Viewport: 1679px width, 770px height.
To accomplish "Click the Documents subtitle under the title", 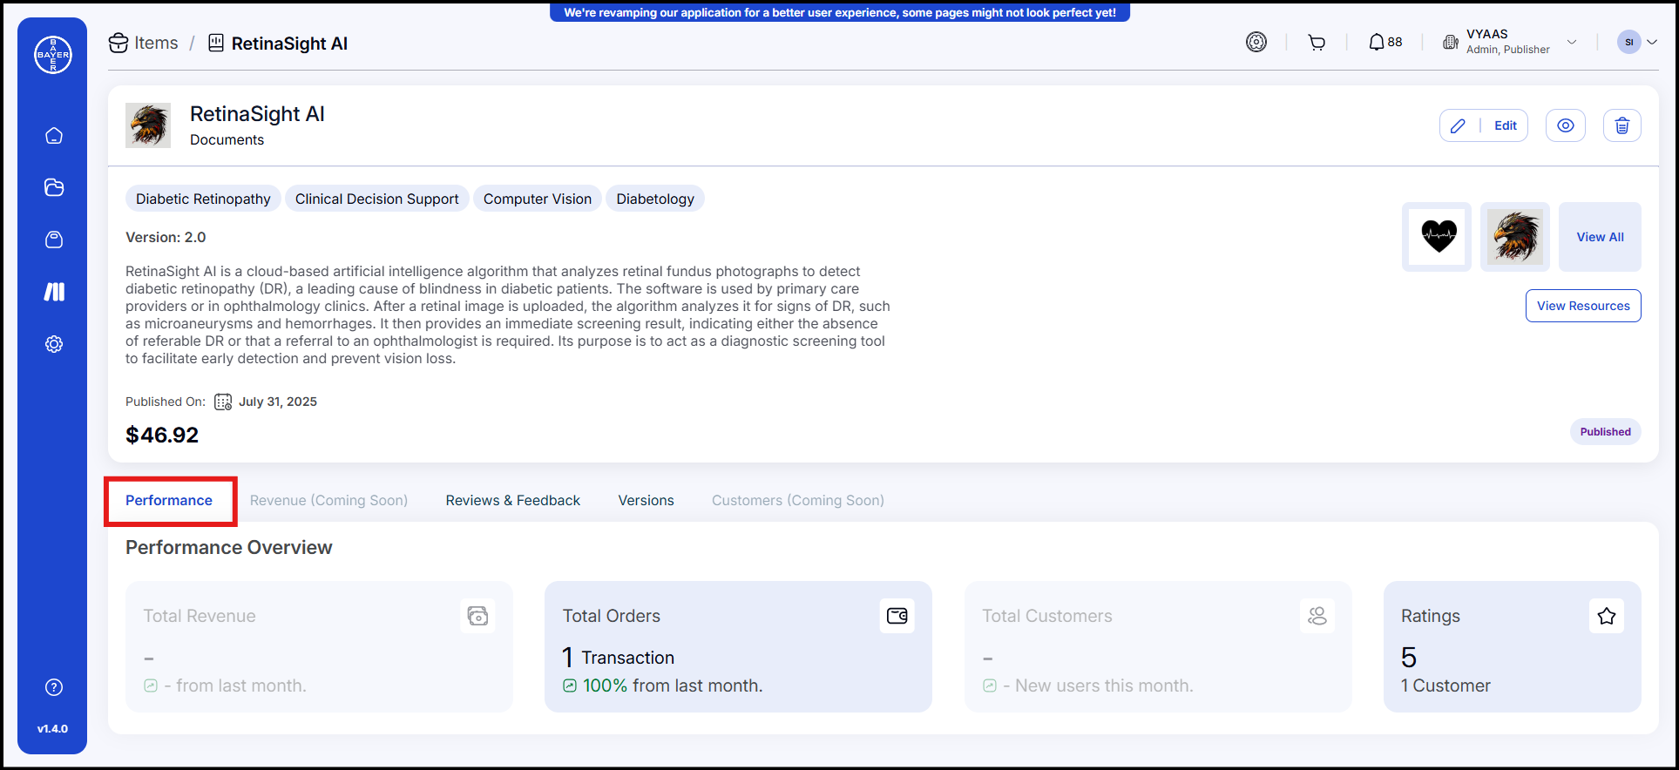I will pyautogui.click(x=227, y=139).
